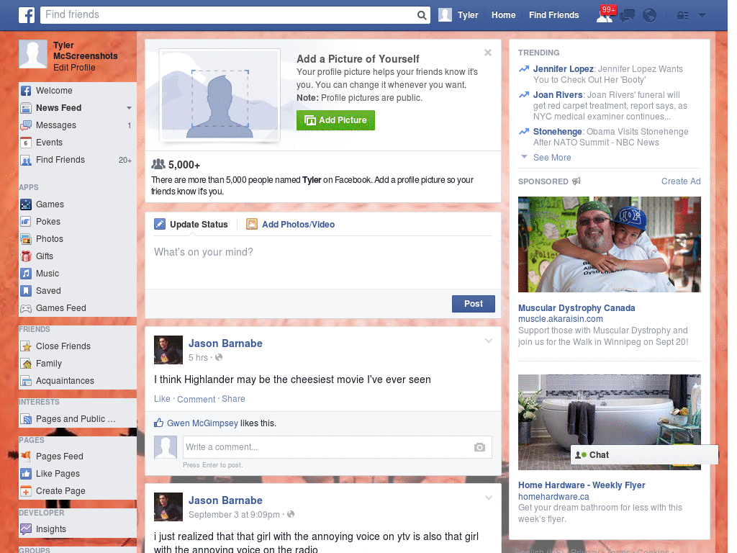Open Tyler profile link in top bar
The width and height of the screenshot is (737, 553).
click(x=458, y=15)
